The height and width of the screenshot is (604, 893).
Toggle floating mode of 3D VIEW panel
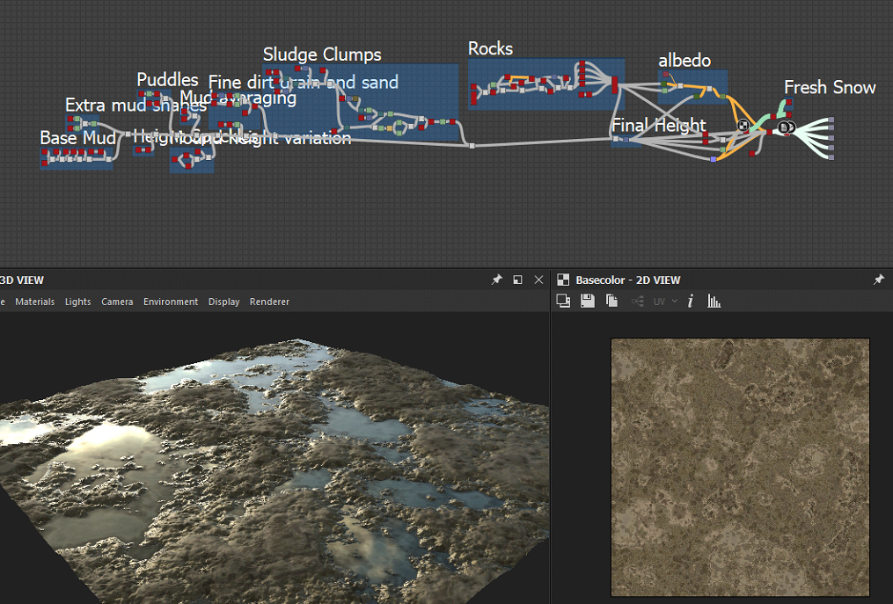[517, 280]
